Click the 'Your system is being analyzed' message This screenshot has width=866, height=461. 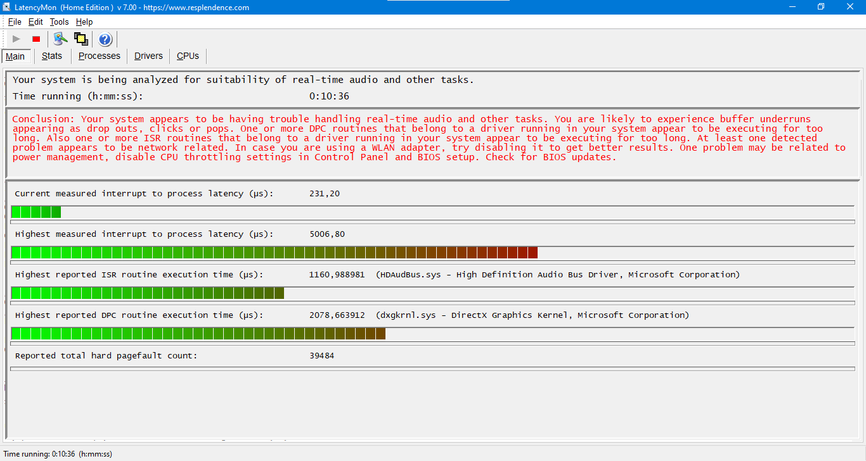243,80
